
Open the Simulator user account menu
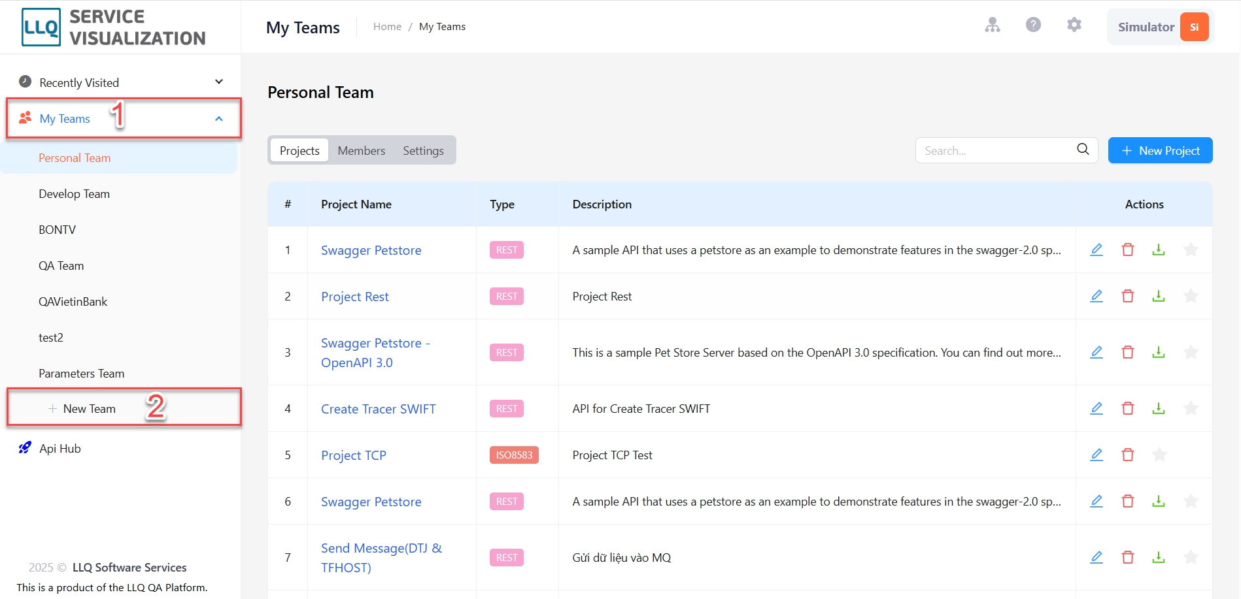[x=1161, y=27]
